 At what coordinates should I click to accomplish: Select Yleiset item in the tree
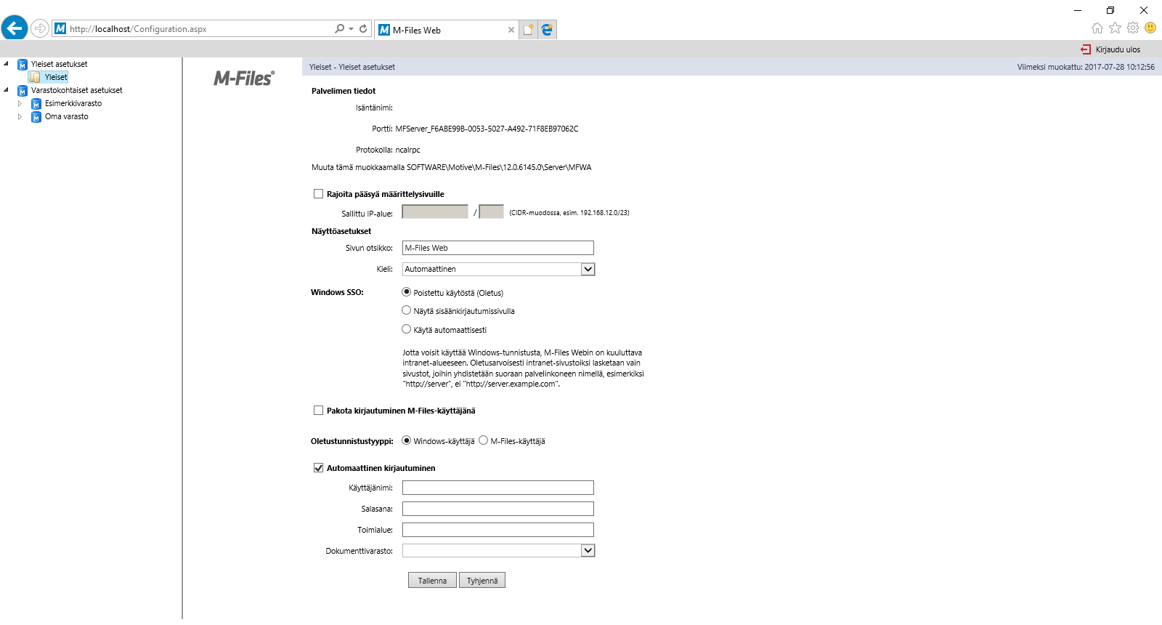click(55, 77)
